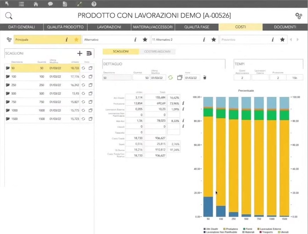The height and width of the screenshot is (234, 308).
Task: Open info icon beside Mat-Acc percentage
Action: 183,121
